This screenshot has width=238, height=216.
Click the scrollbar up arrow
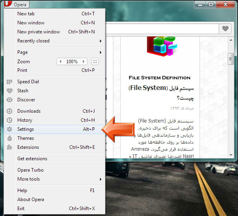[231, 40]
